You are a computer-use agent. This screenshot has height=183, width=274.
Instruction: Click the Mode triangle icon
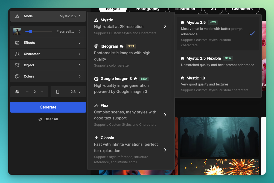point(17,16)
